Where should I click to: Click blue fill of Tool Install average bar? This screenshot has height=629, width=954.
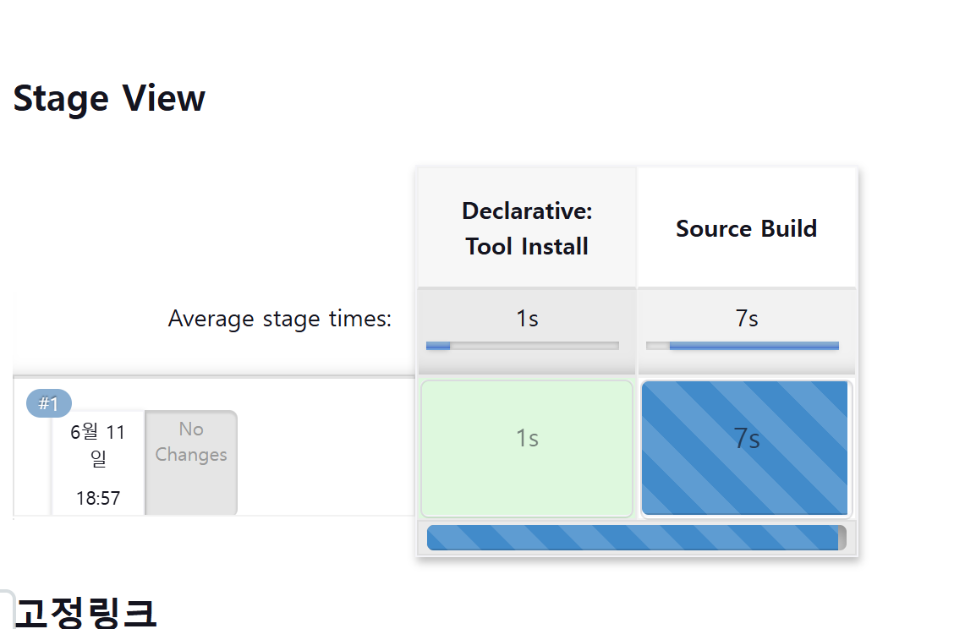pyautogui.click(x=438, y=345)
